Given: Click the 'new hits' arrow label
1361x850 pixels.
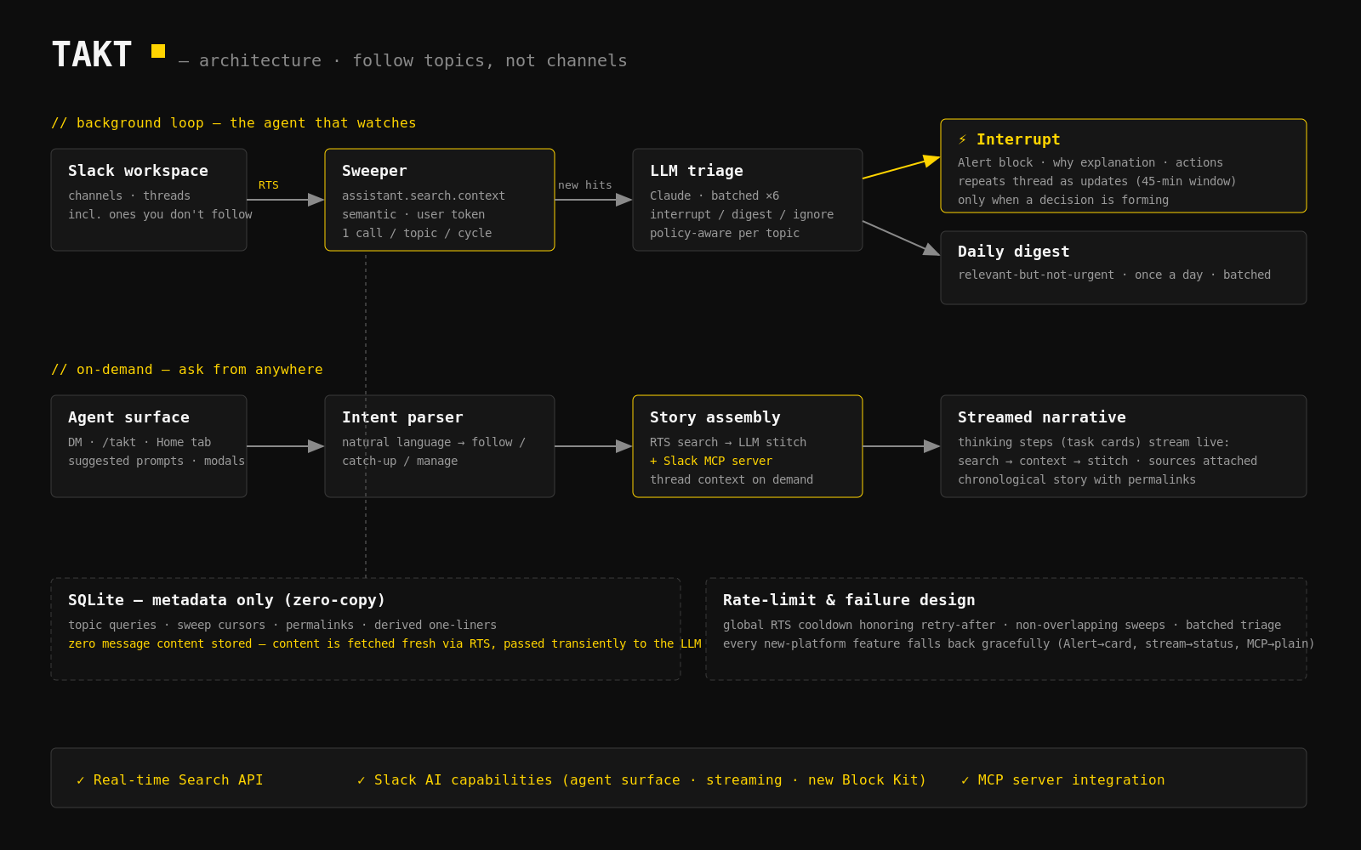Looking at the screenshot, I should pyautogui.click(x=585, y=185).
